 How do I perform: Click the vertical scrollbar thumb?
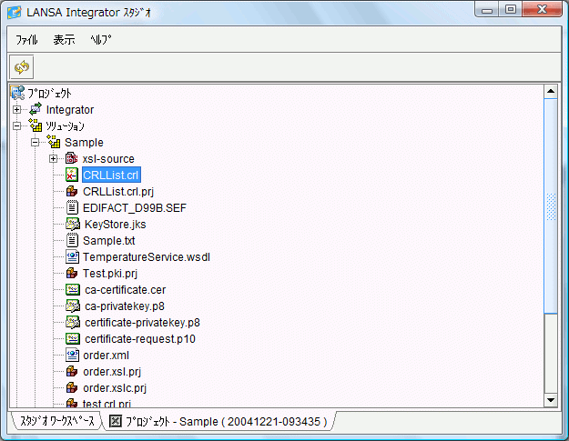coord(551,205)
